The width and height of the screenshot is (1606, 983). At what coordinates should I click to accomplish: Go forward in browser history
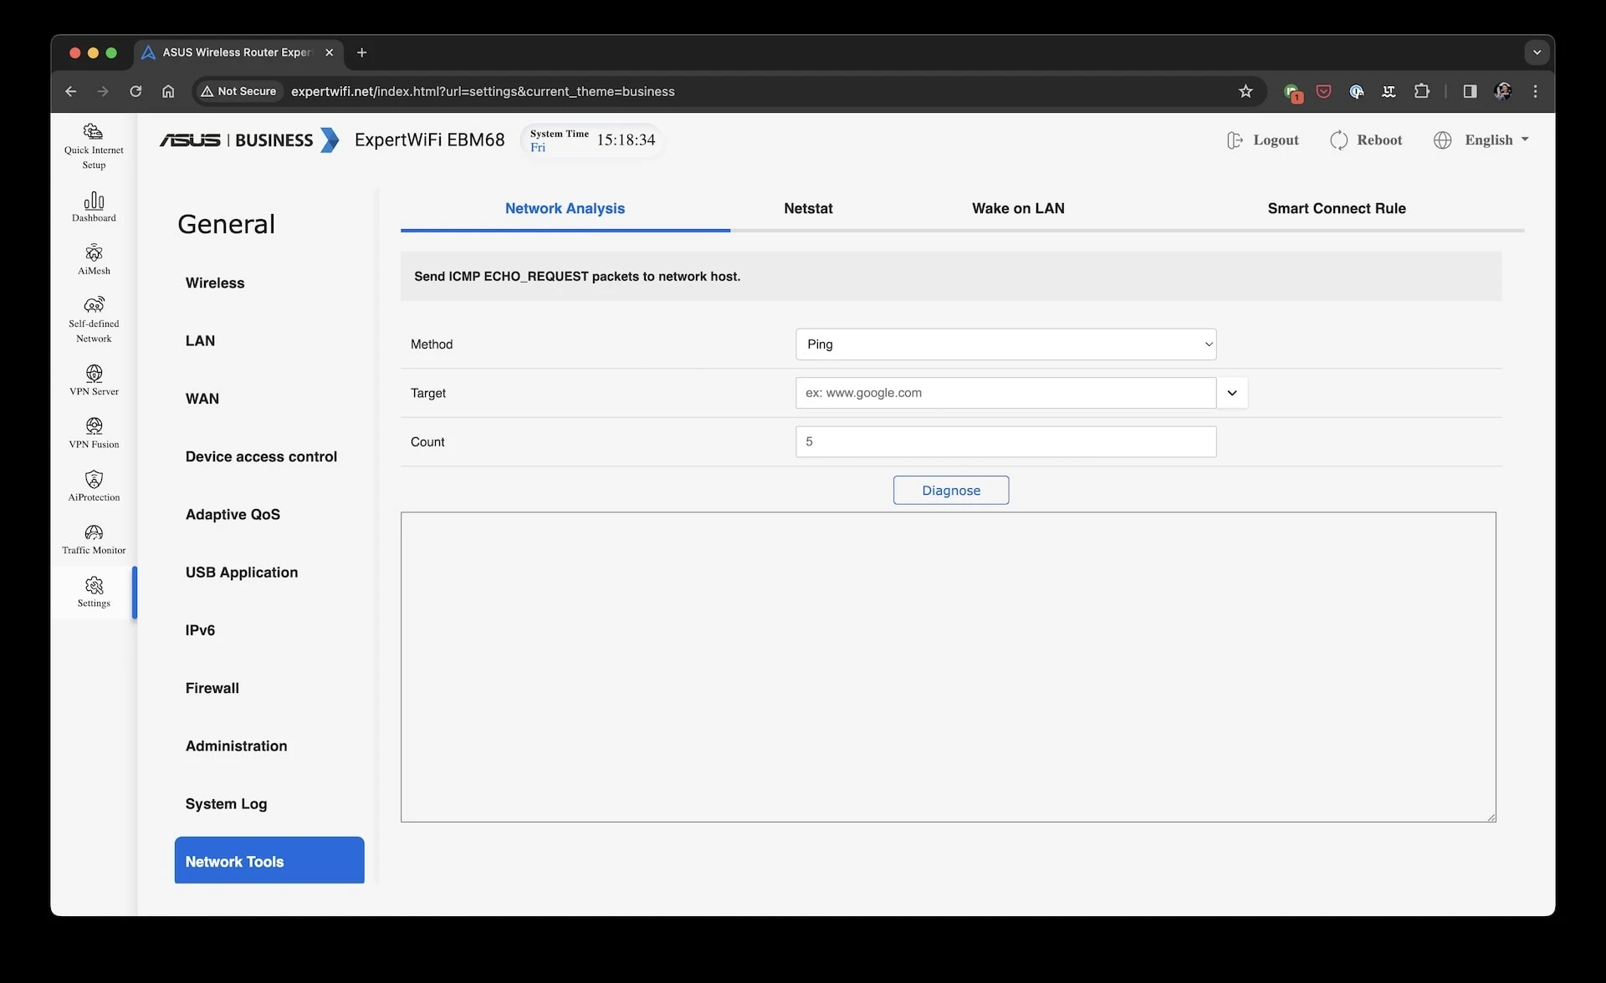pos(103,91)
